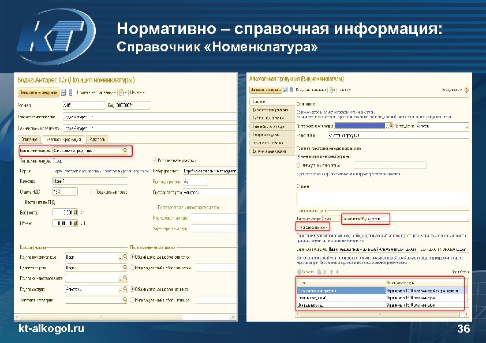Click right arrow of Водка Антарес horizontal scrollbar
This screenshot has height=343, width=486.
[x=233, y=316]
